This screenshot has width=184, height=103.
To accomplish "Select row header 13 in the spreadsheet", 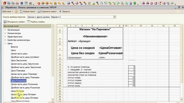I will 60,67.
